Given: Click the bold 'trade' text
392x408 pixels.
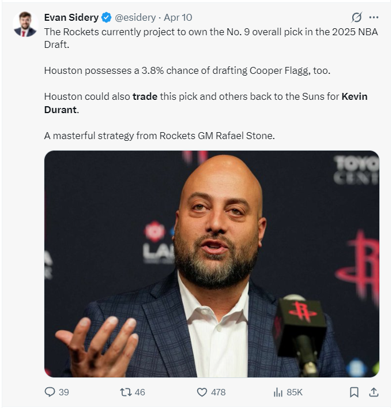Looking at the screenshot, I should coord(145,96).
